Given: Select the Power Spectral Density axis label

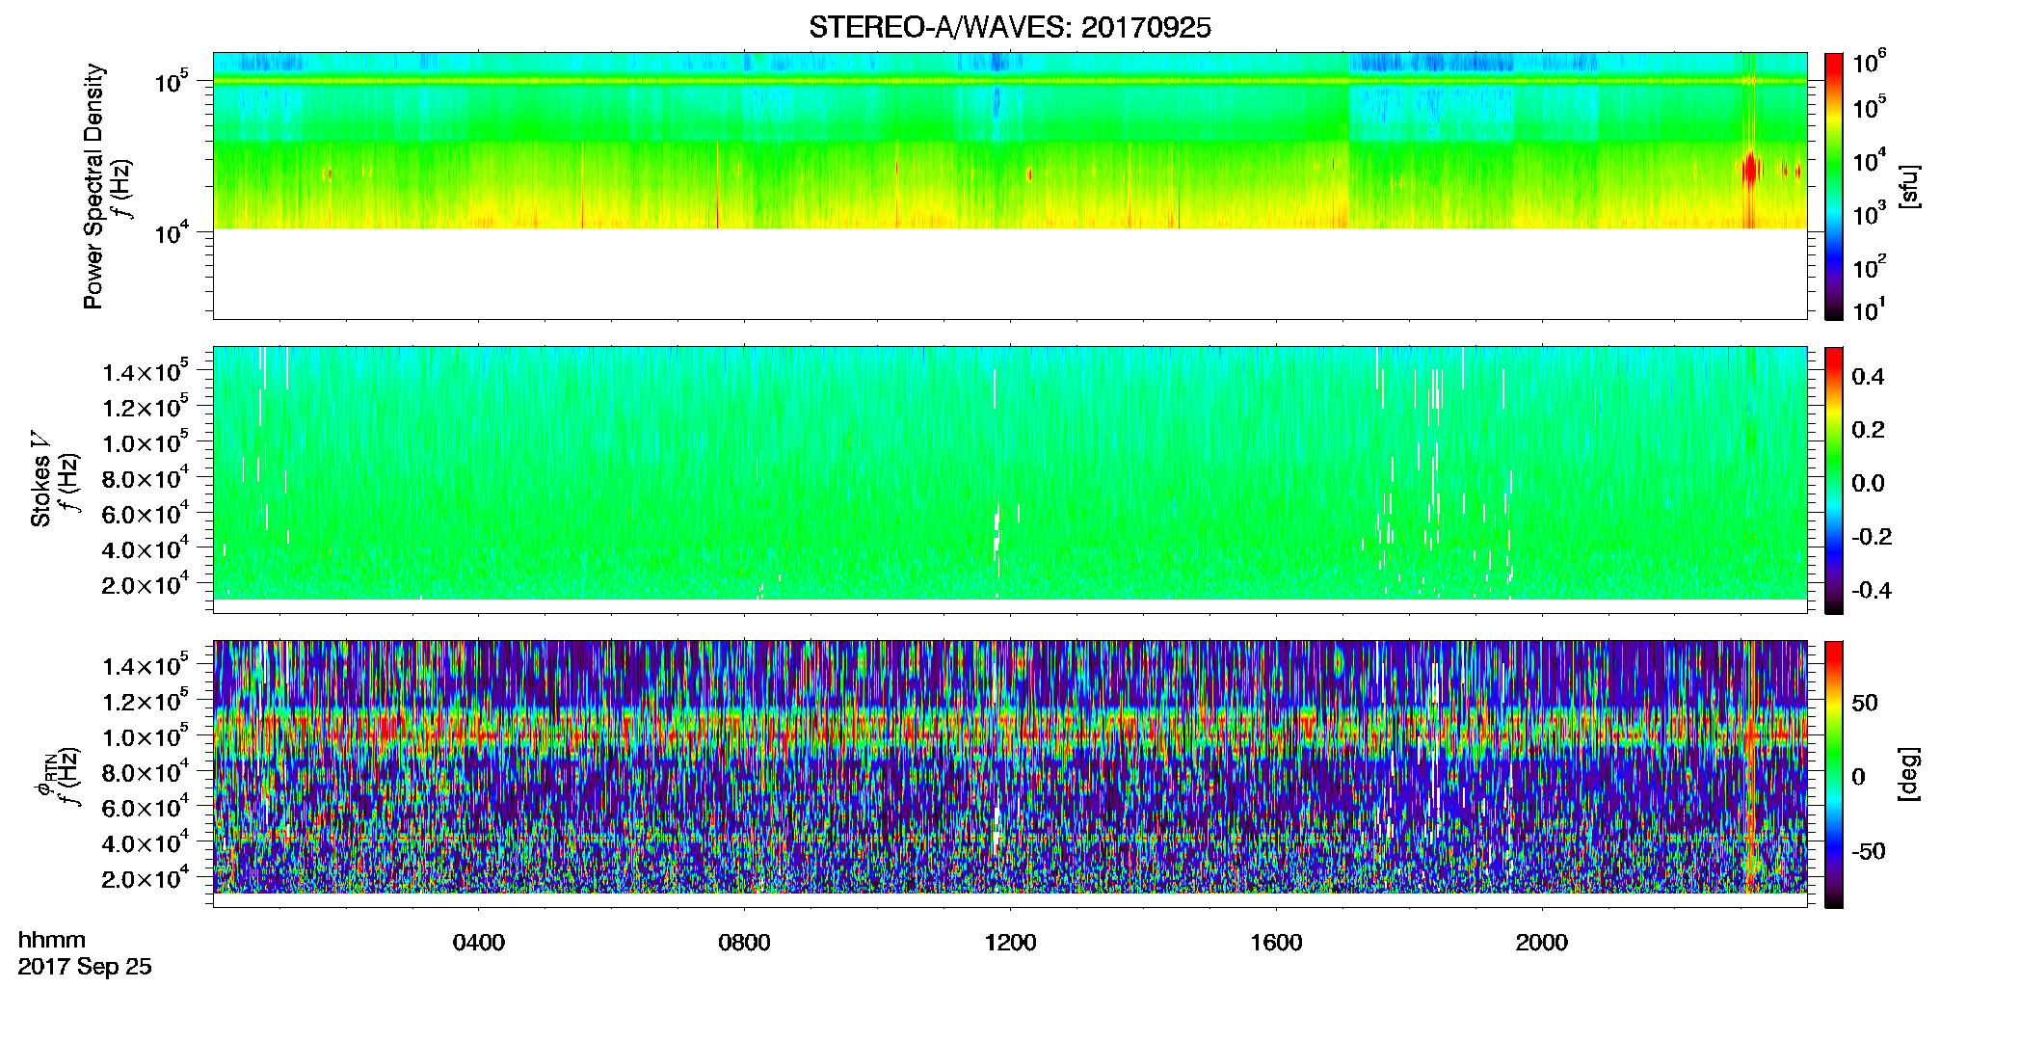Looking at the screenshot, I should pos(93,186).
